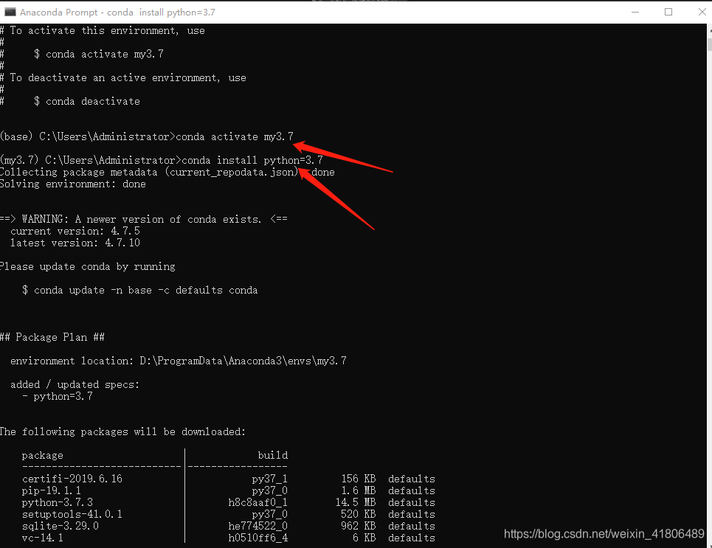Click the 'certifi-2019.6.16' package row
This screenshot has height=548, width=712.
tap(229, 479)
